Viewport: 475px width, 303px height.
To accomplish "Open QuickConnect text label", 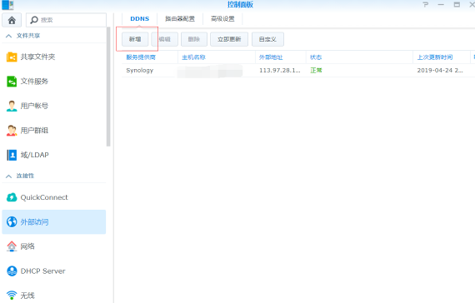I will pyautogui.click(x=44, y=197).
